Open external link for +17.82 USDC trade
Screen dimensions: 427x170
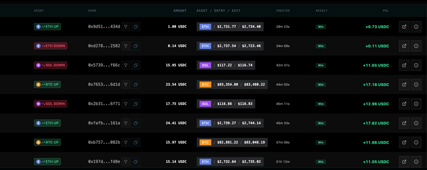click(404, 123)
